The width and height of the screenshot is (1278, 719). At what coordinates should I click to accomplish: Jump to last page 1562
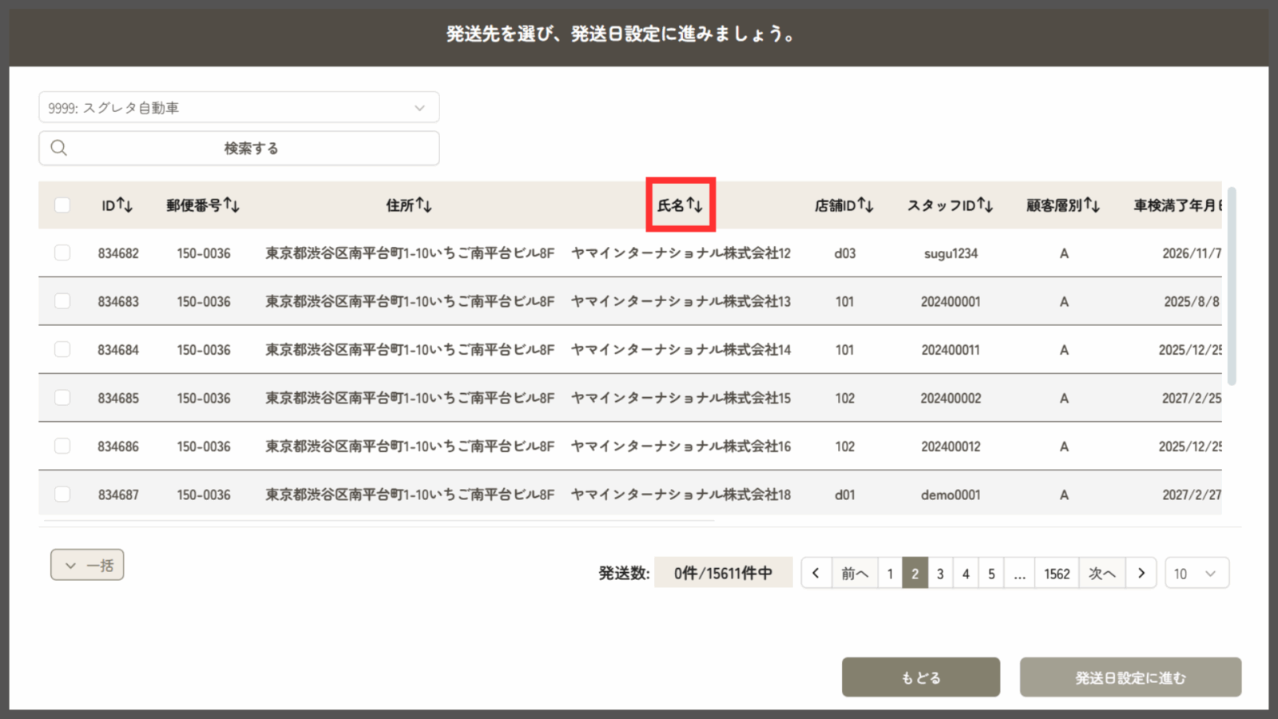(1056, 573)
